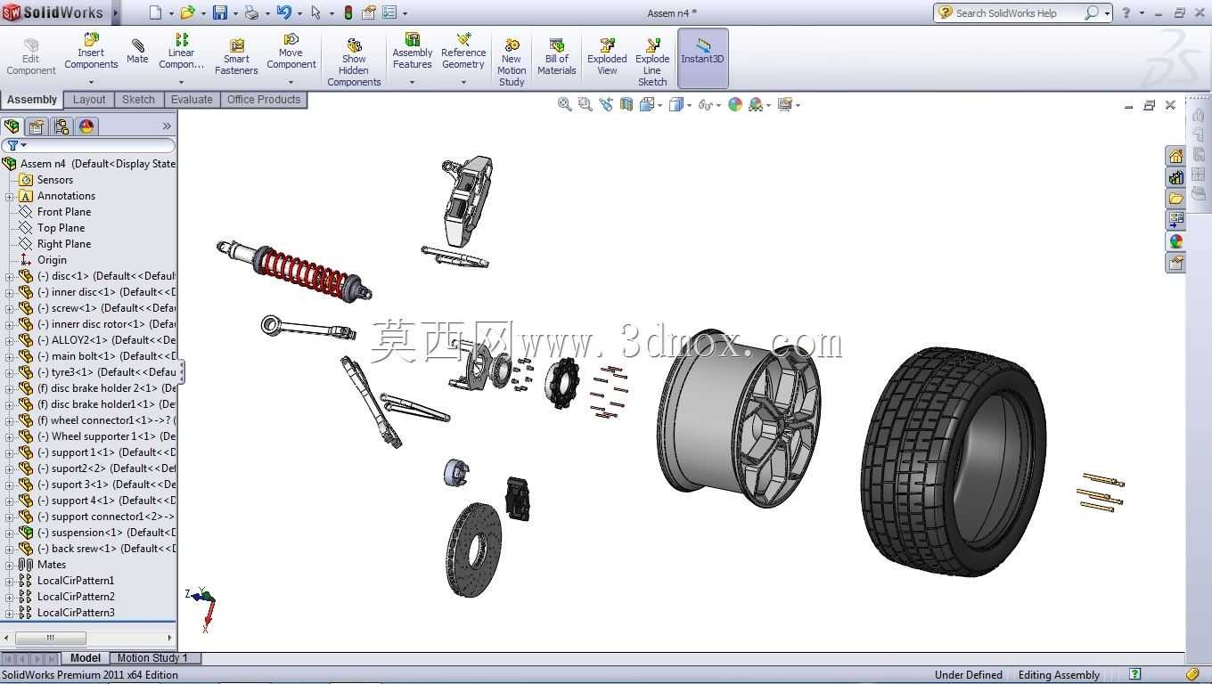Open Appearances task pane tab
The width and height of the screenshot is (1212, 684).
(x=1175, y=241)
